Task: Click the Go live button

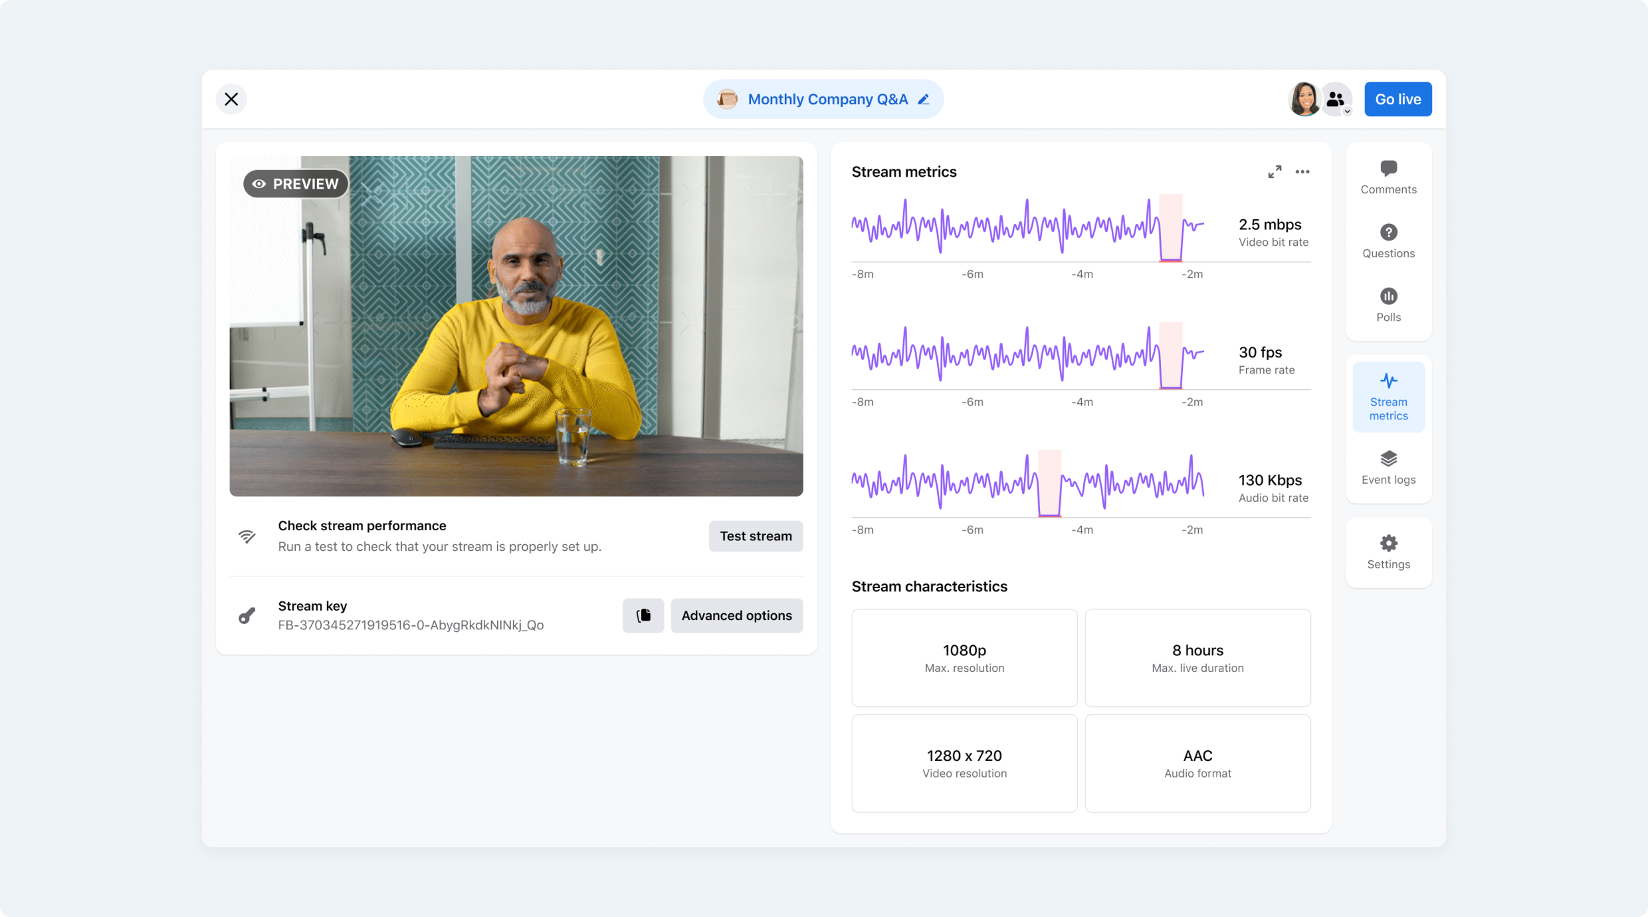Action: click(x=1397, y=100)
